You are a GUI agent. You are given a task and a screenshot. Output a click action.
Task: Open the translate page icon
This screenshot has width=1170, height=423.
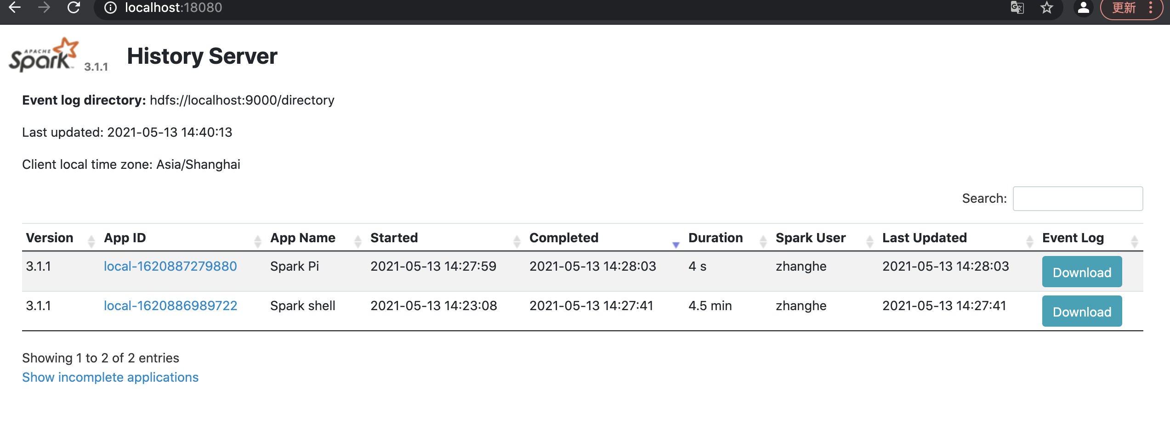[x=1017, y=8]
